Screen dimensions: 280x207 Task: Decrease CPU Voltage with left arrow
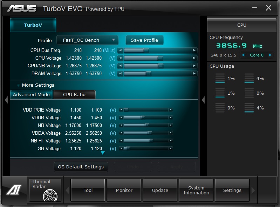121,58
